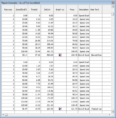The height and width of the screenshot is (118, 116).
Task: Select the Graph run column header
Action: (x=60, y=9)
